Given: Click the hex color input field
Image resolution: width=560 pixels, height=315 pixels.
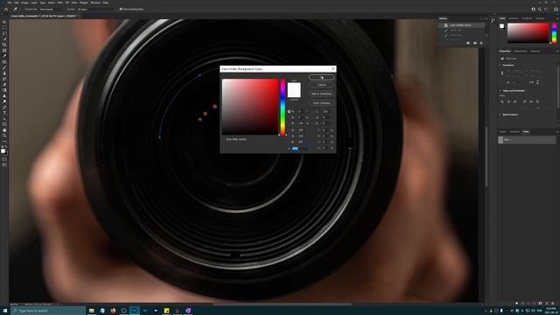Looking at the screenshot, I should (x=298, y=148).
